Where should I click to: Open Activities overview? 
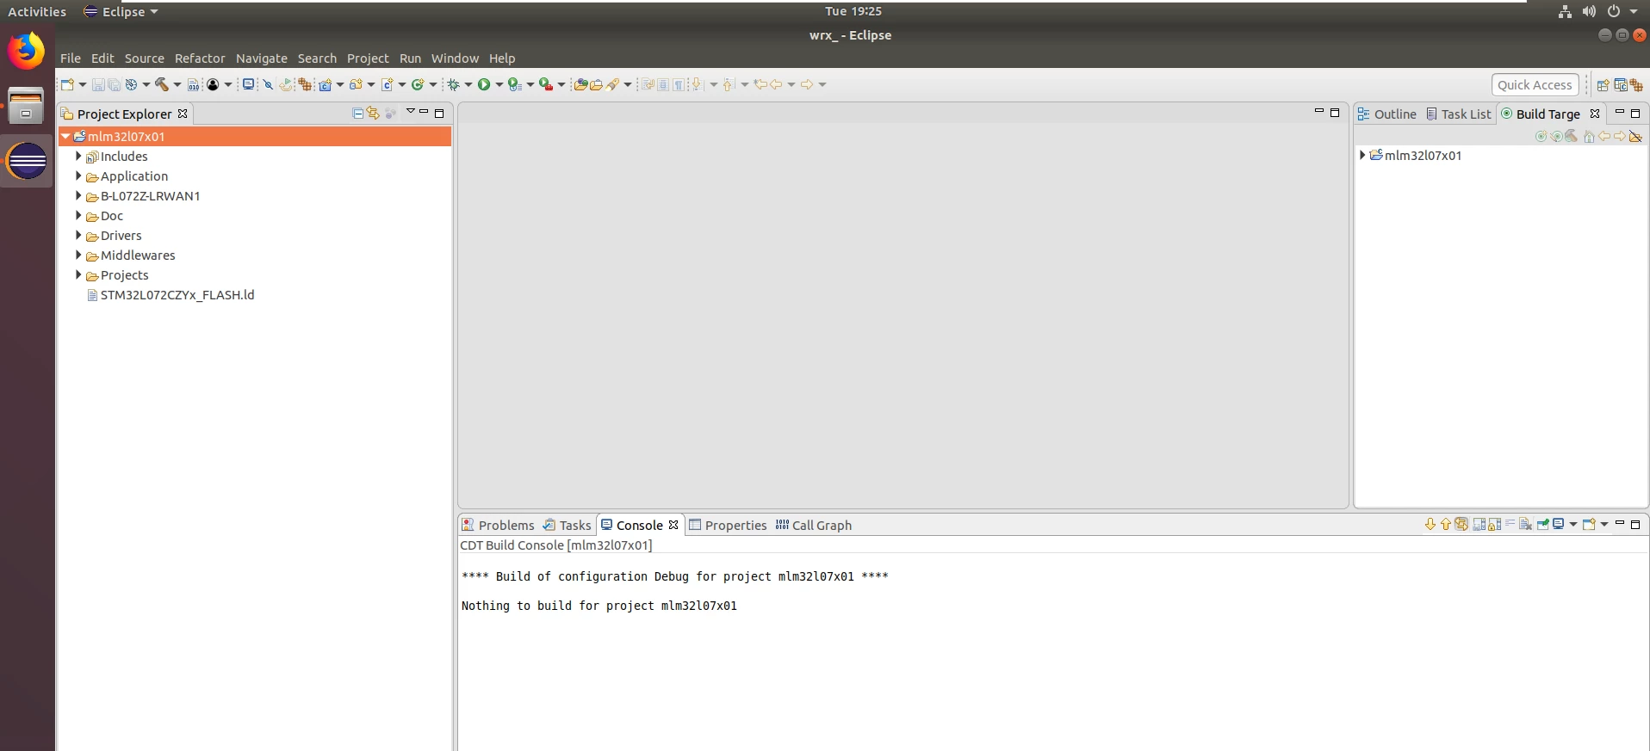coord(37,11)
